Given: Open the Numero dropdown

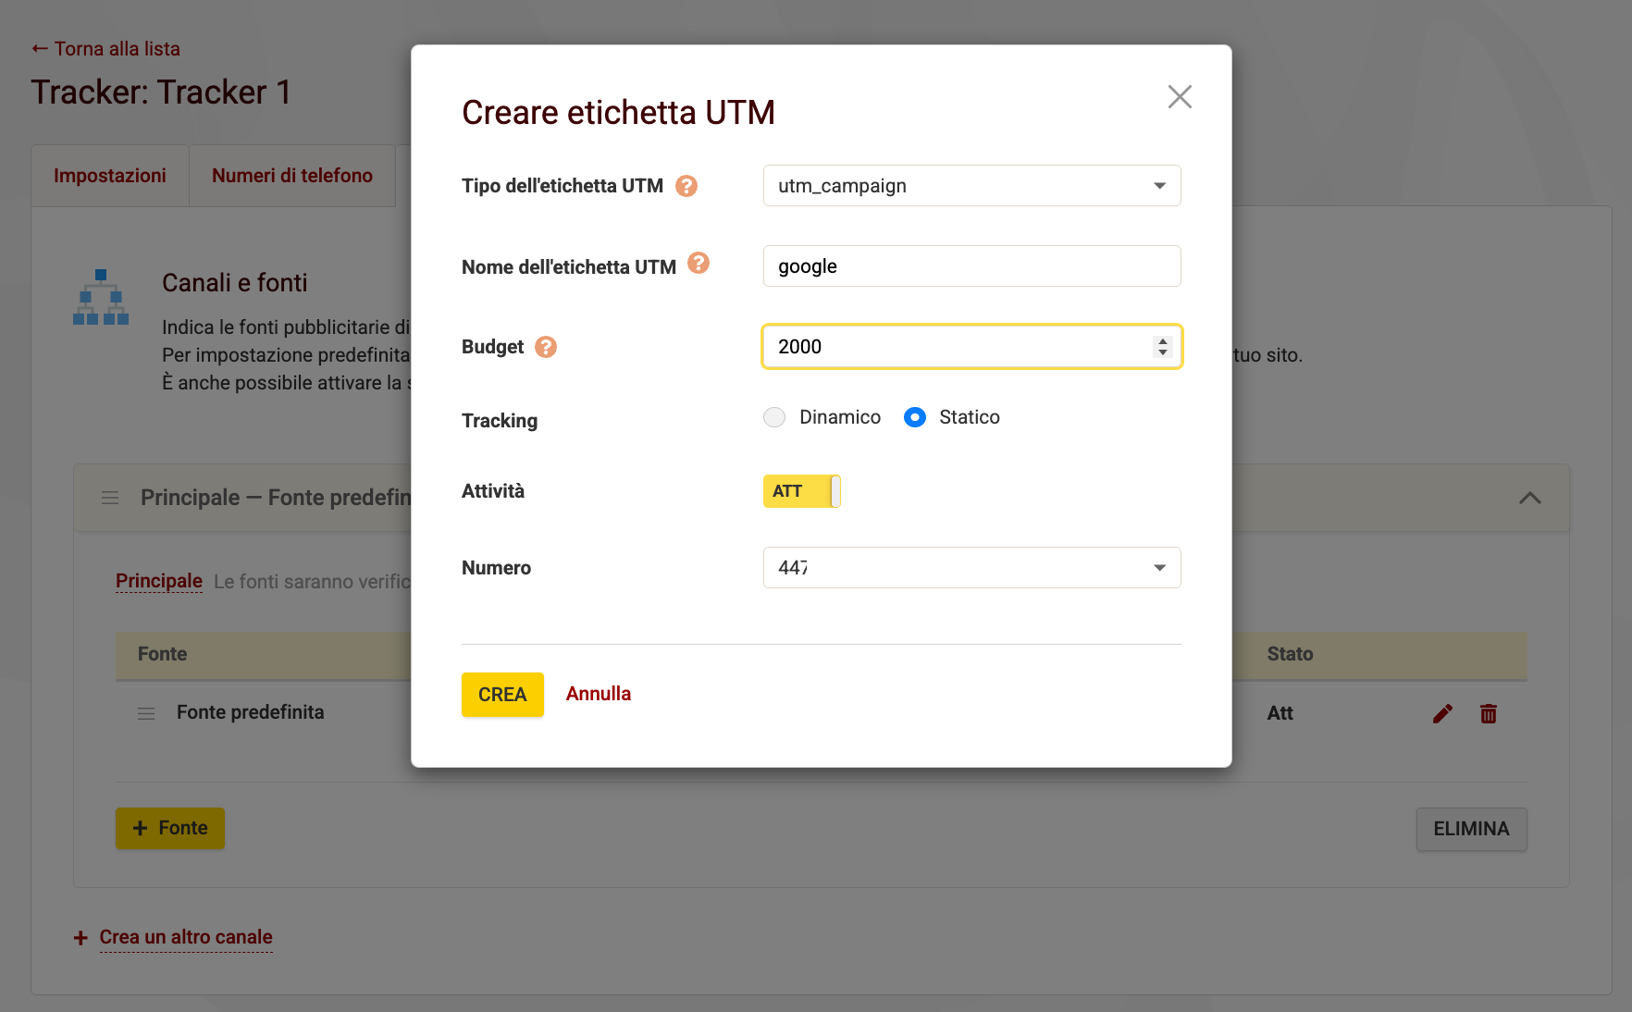Looking at the screenshot, I should [1159, 567].
